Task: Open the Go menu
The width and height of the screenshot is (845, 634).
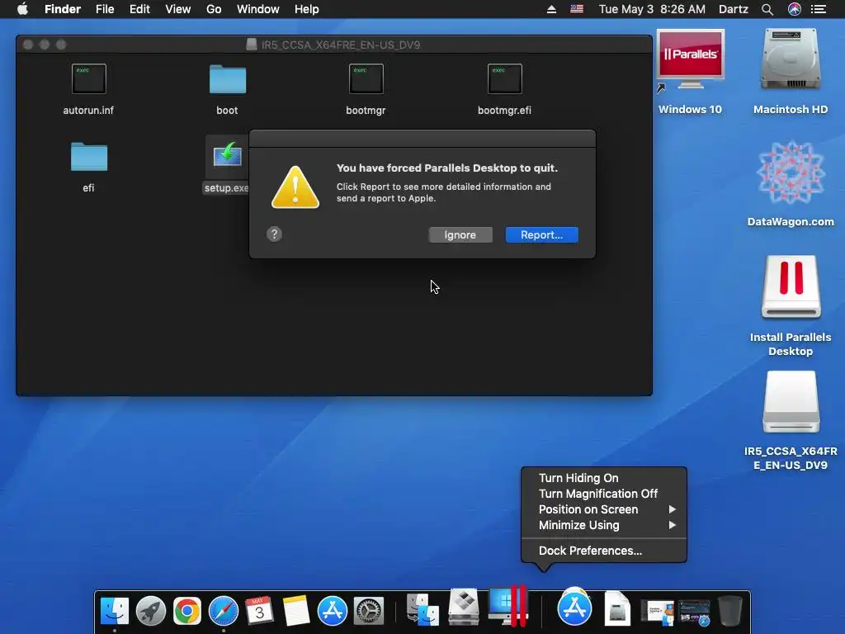Action: [x=214, y=9]
